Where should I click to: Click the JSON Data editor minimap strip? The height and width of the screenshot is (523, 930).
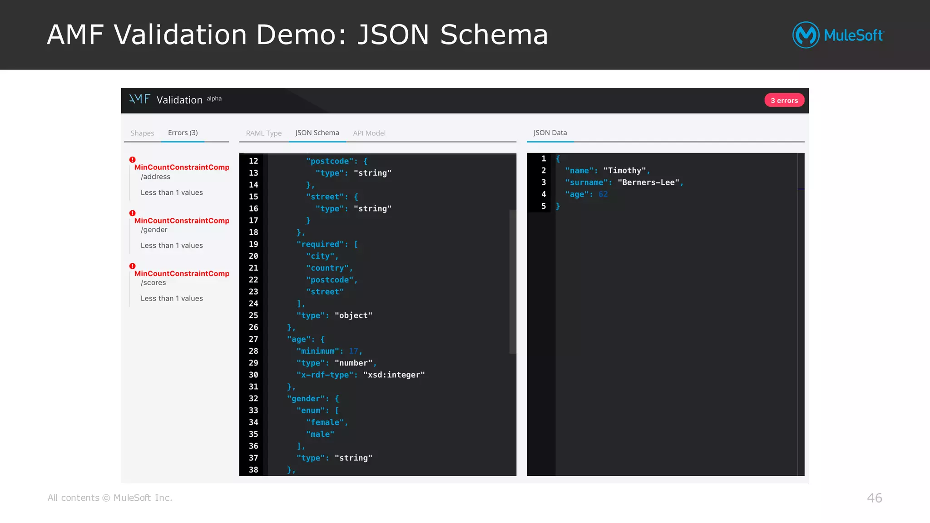801,314
